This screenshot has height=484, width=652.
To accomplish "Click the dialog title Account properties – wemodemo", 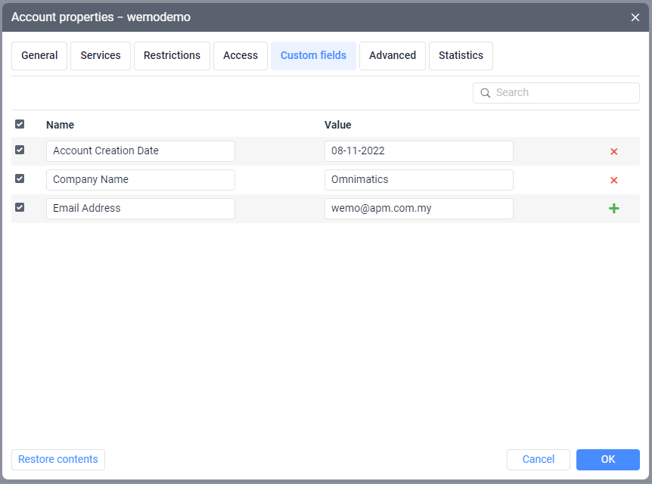I will pos(101,17).
